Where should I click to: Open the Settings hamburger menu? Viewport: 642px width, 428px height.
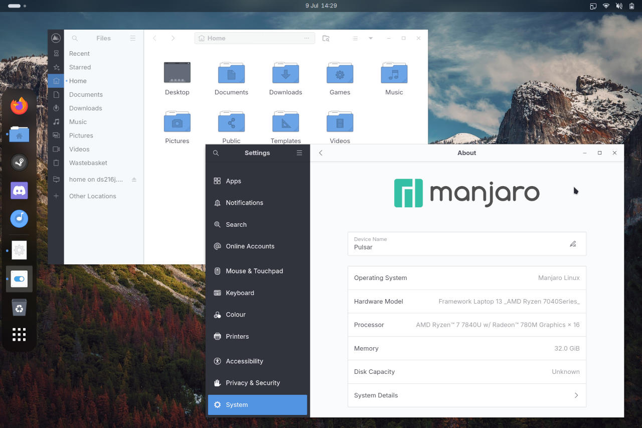(x=299, y=153)
